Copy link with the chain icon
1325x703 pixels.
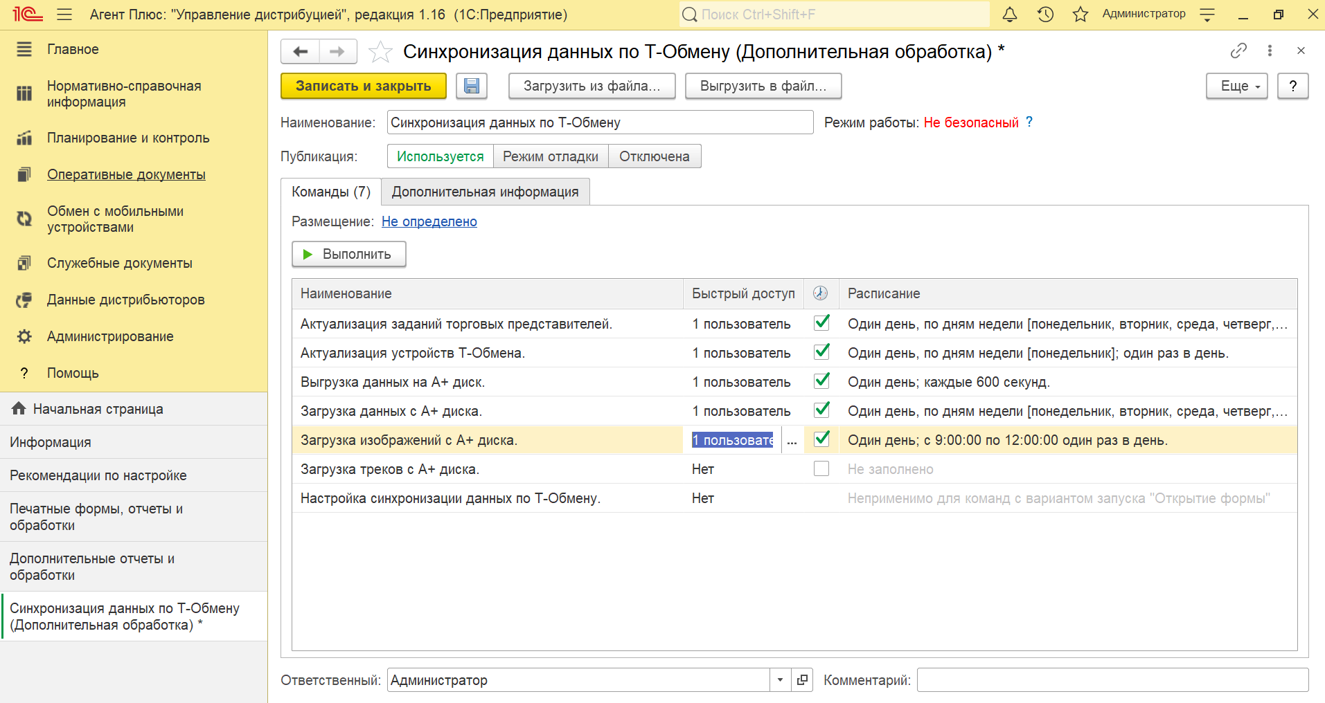pyautogui.click(x=1238, y=51)
